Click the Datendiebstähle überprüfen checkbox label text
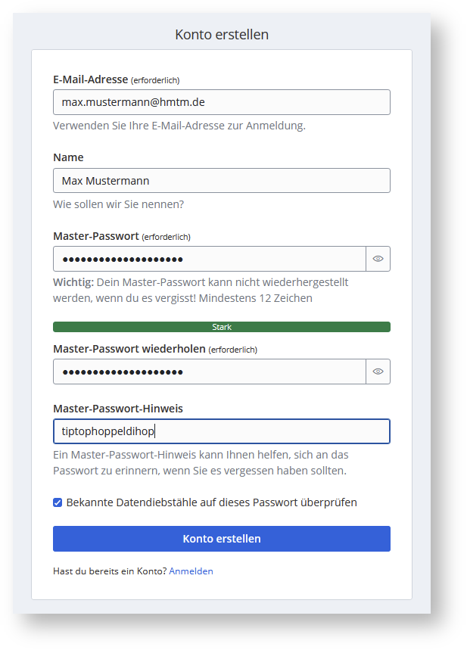 tap(211, 502)
